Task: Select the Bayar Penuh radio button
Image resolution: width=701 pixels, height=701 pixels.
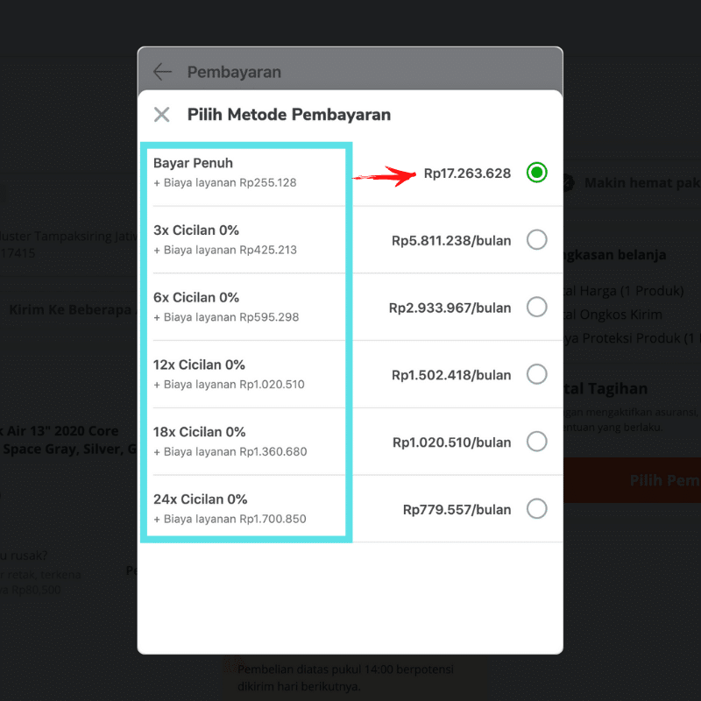Action: (537, 173)
